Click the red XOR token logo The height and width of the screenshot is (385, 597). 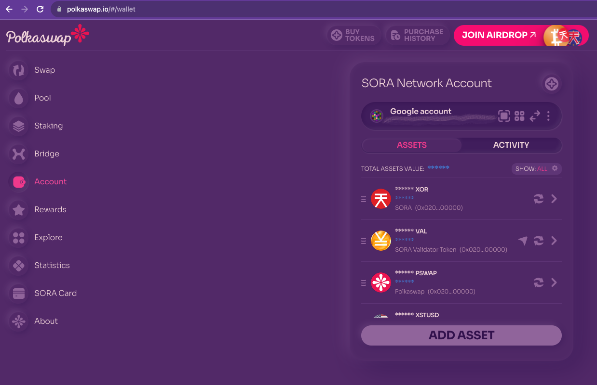[x=381, y=199]
